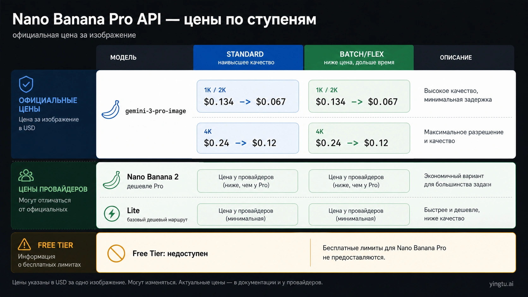
Task: Click the Lite model title
Action: coord(133,211)
